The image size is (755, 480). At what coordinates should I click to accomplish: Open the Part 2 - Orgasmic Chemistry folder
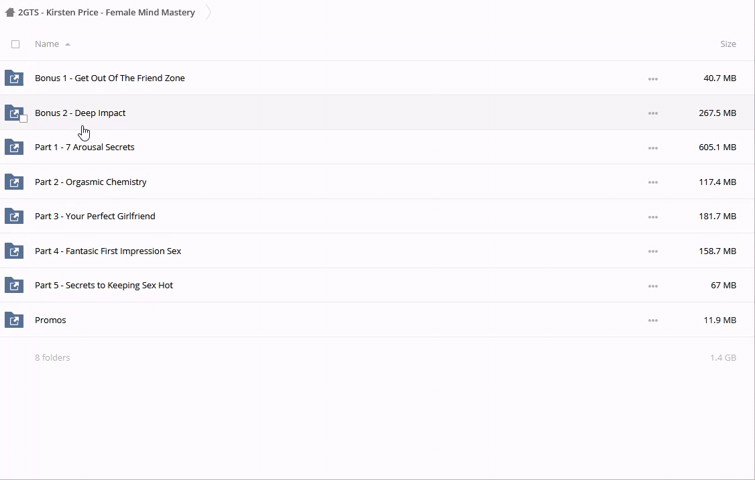click(x=91, y=182)
